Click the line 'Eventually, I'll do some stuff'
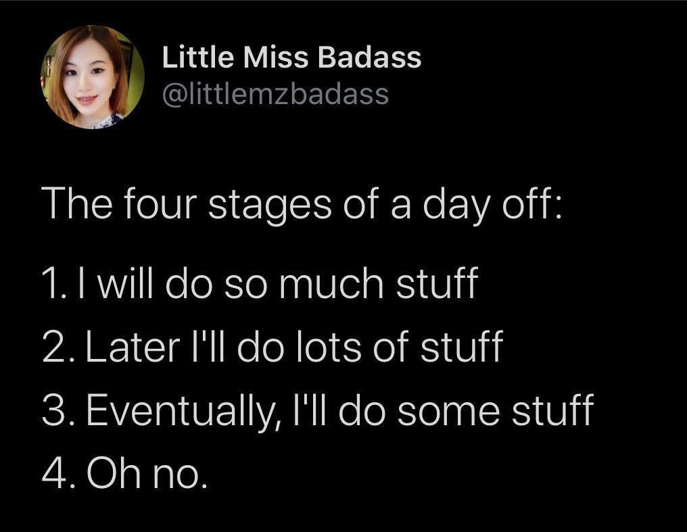This screenshot has width=687, height=532. [x=340, y=410]
